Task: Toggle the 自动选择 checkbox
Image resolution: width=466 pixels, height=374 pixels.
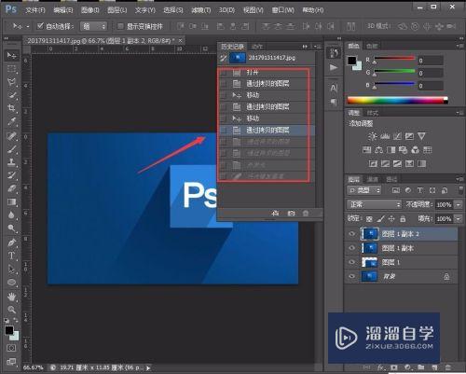Action: click(40, 26)
